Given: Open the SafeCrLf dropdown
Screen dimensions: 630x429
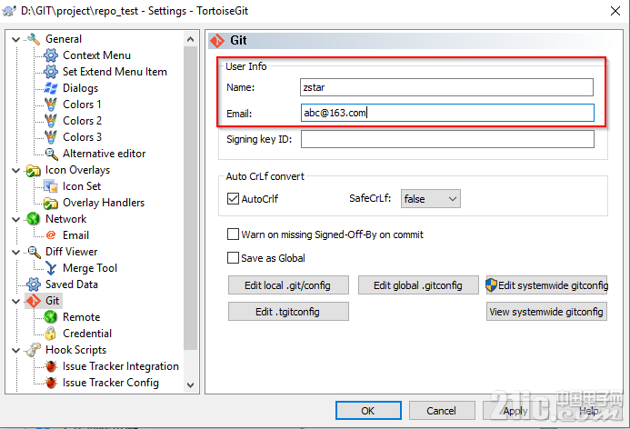Looking at the screenshot, I should 430,199.
